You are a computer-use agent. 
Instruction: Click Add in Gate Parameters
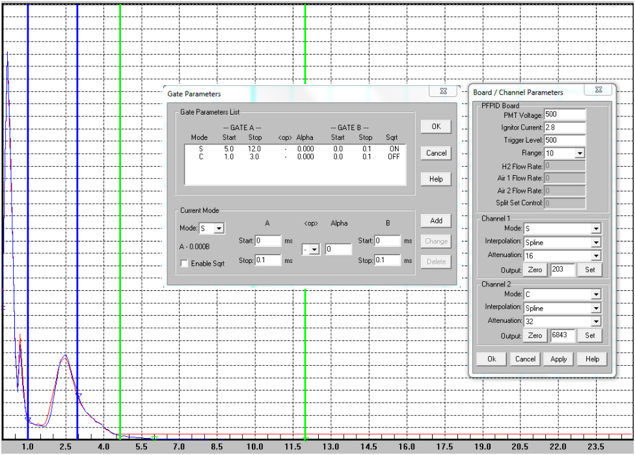pyautogui.click(x=436, y=221)
